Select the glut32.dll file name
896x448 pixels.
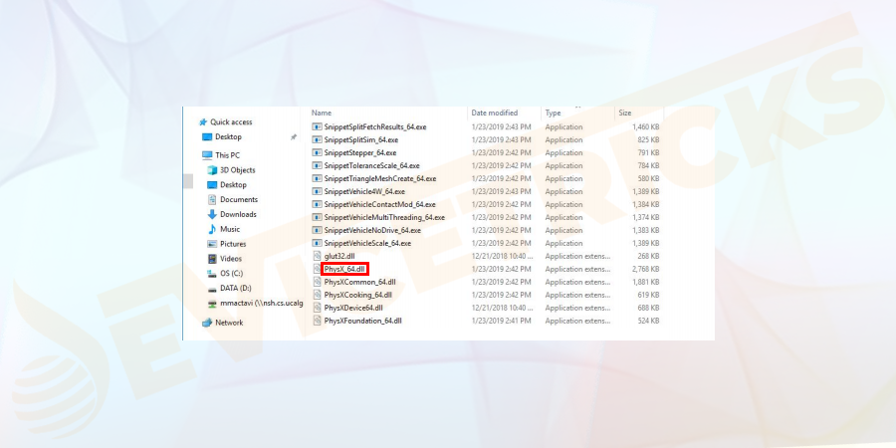coord(339,256)
